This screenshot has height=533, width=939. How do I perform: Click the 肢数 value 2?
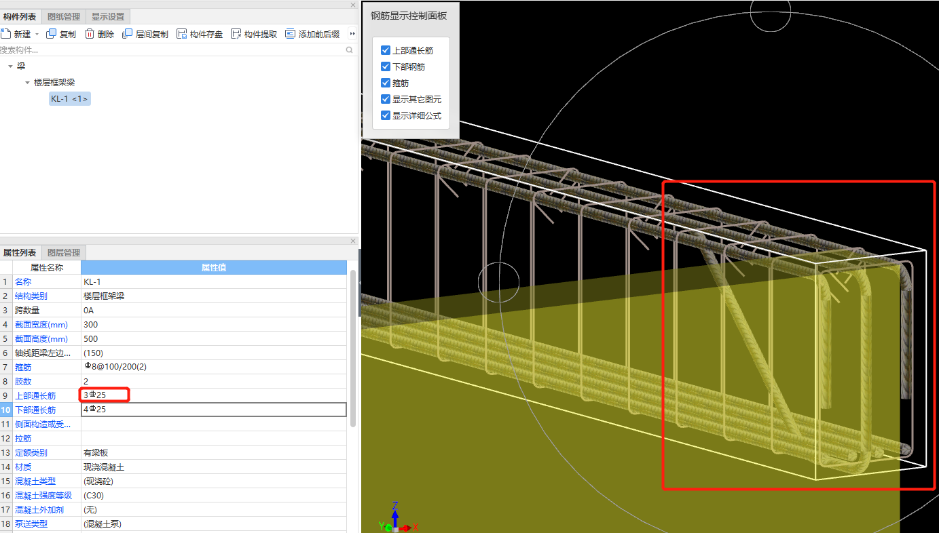tap(214, 381)
